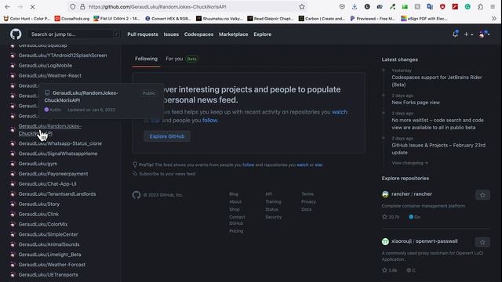Open Flat UI Colors 2 bookmark
502x282 pixels.
117,19
